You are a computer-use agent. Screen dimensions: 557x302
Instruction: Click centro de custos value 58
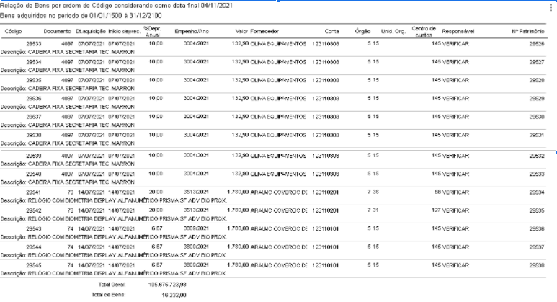click(x=437, y=192)
